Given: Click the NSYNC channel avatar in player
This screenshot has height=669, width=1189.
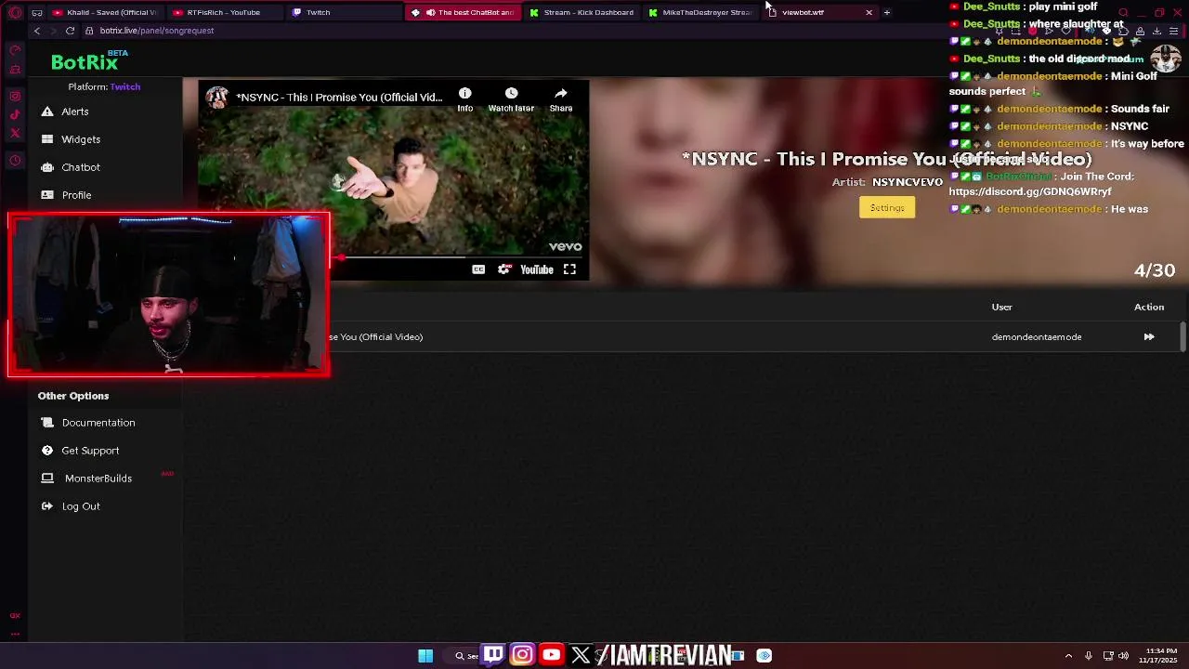Looking at the screenshot, I should click(217, 98).
